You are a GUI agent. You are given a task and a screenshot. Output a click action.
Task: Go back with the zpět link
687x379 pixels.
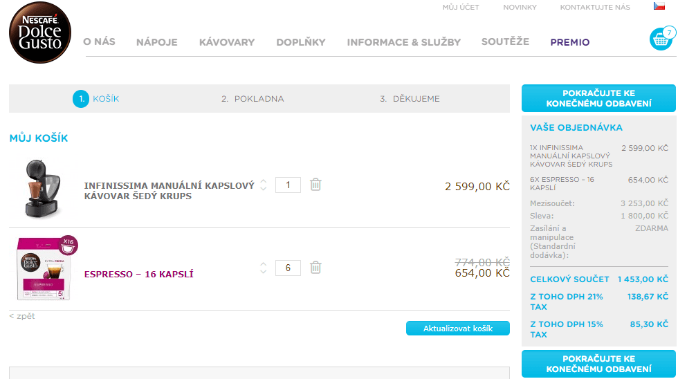click(x=22, y=316)
